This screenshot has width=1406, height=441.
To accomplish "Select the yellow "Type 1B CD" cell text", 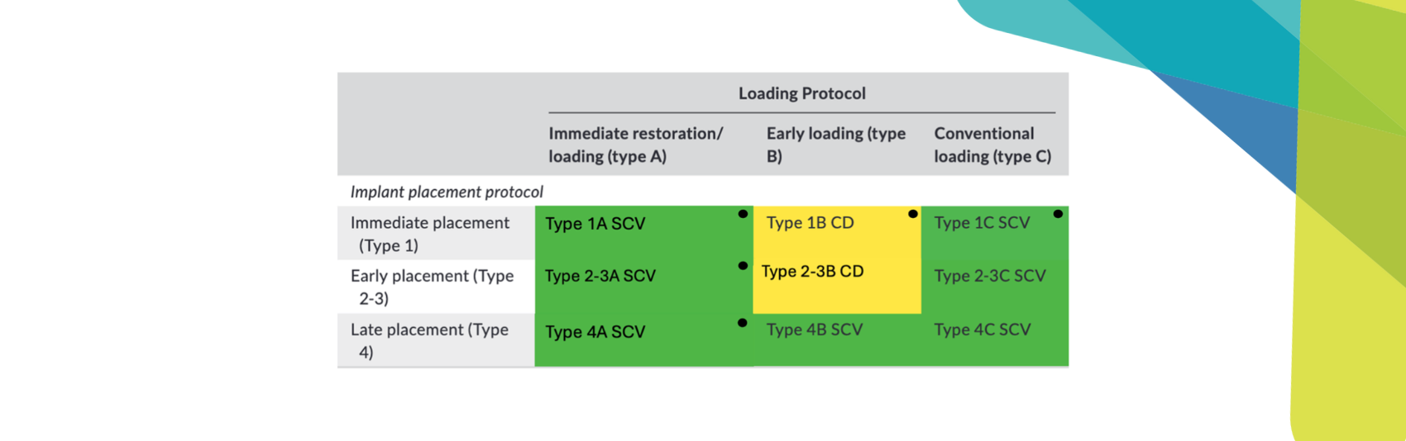I will pos(810,223).
